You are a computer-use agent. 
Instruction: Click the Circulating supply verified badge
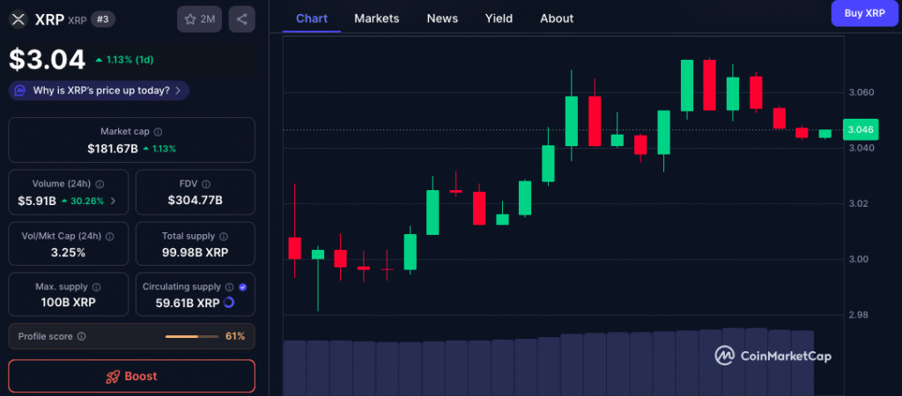(x=242, y=287)
